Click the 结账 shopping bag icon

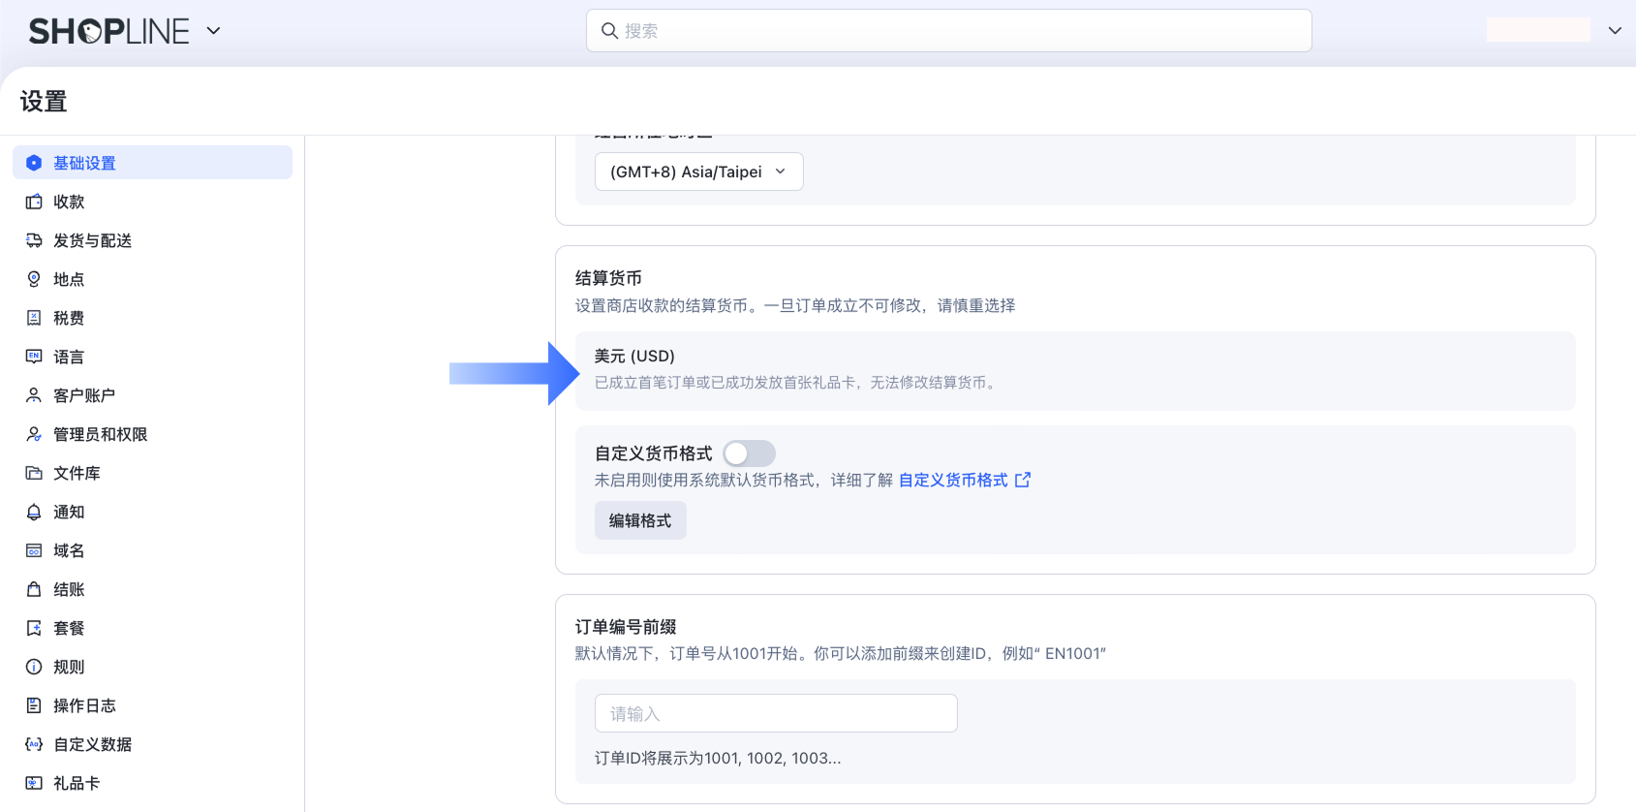point(34,589)
